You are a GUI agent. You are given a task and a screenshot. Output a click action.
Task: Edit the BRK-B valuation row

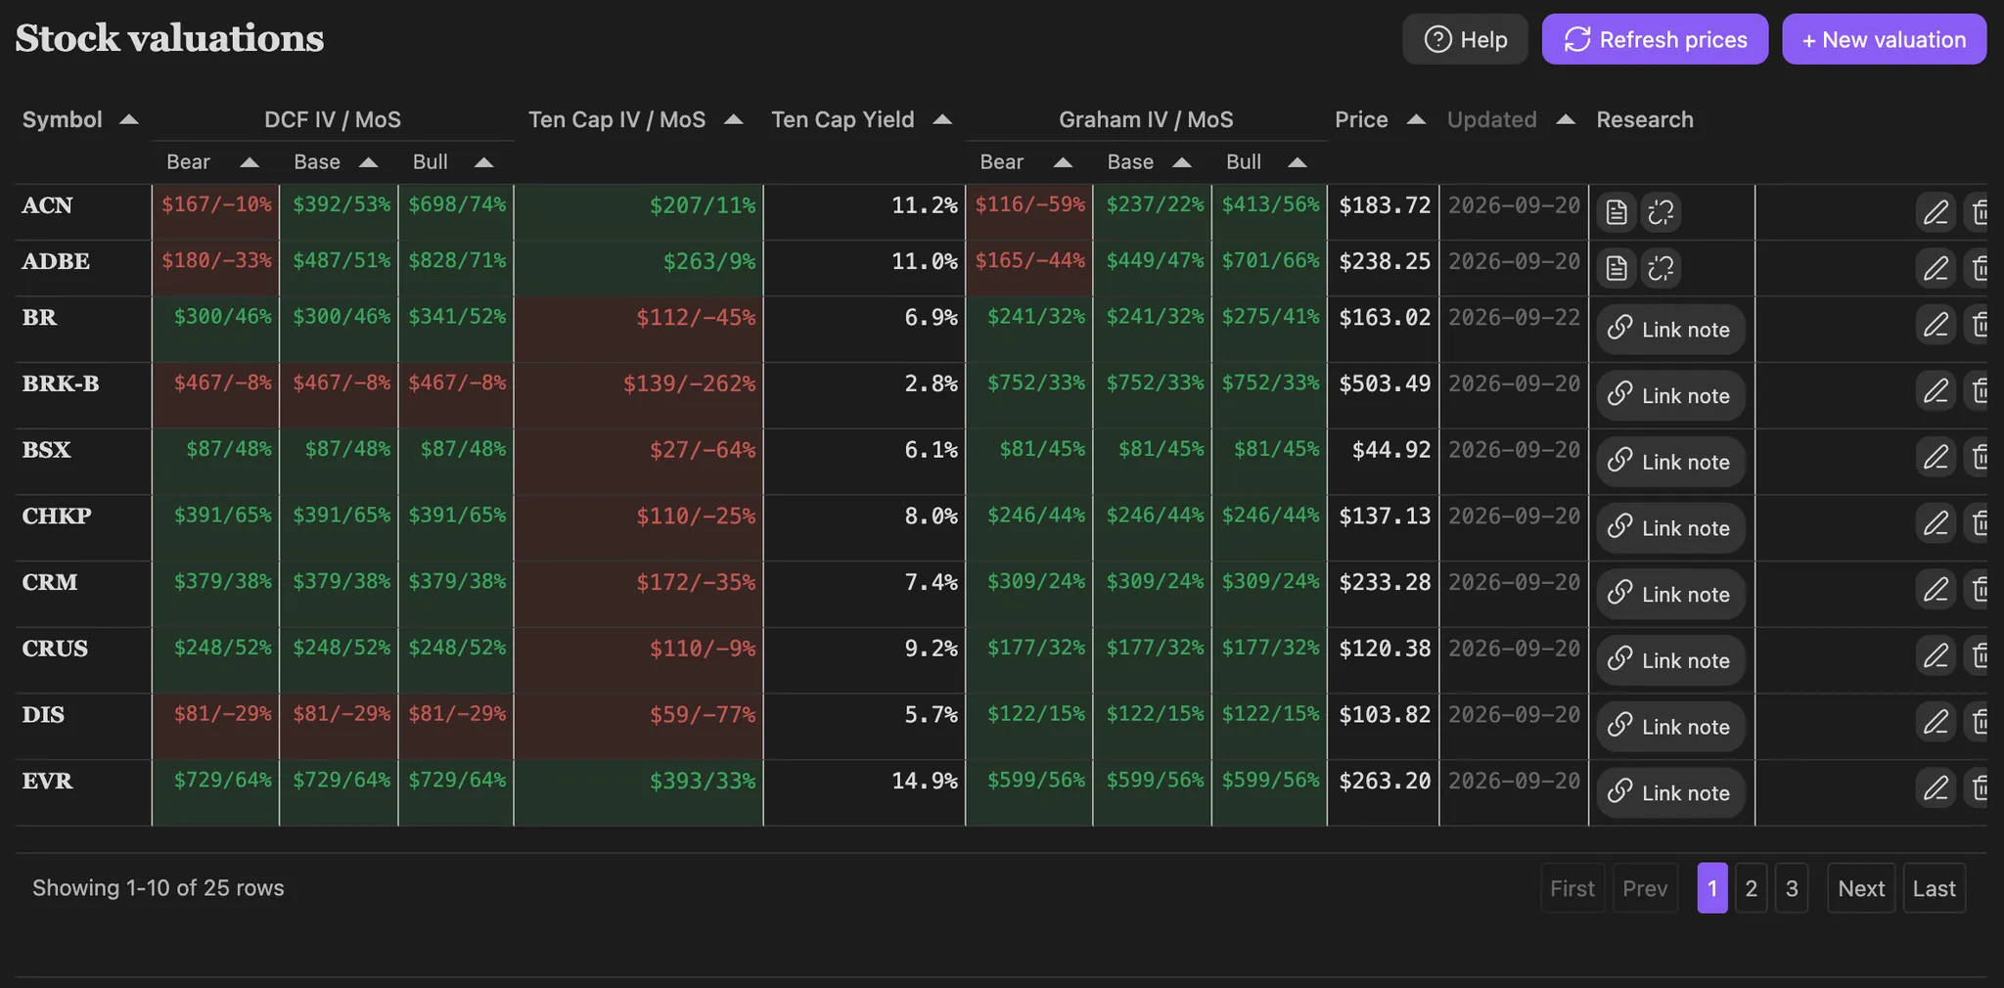click(x=1936, y=391)
